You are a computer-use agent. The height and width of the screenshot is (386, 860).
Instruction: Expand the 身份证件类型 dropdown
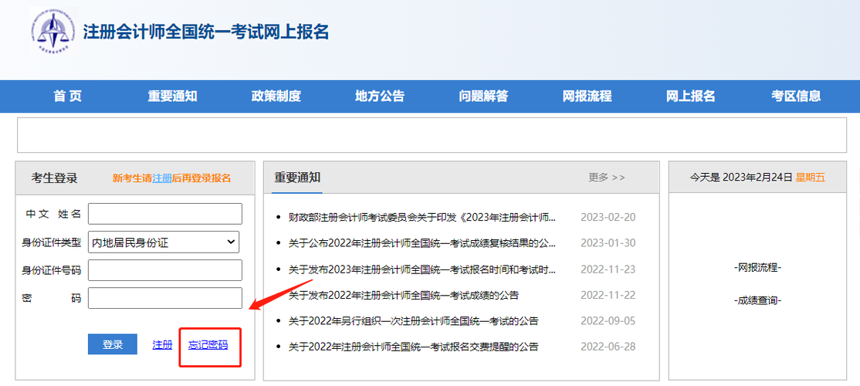coord(164,242)
